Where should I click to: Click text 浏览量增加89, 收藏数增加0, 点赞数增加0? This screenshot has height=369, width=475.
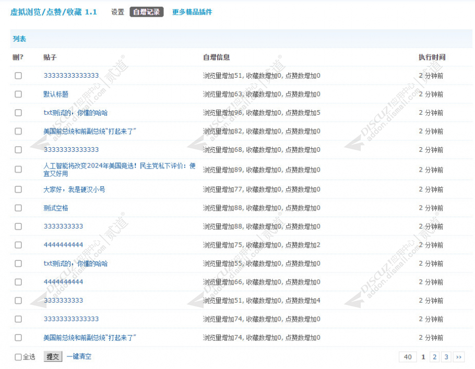pyautogui.click(x=262, y=170)
